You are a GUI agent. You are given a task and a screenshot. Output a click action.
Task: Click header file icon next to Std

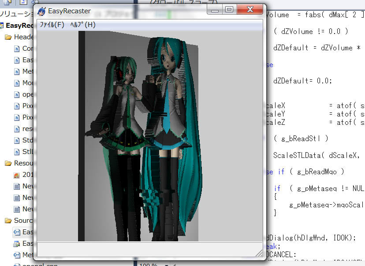17,140
